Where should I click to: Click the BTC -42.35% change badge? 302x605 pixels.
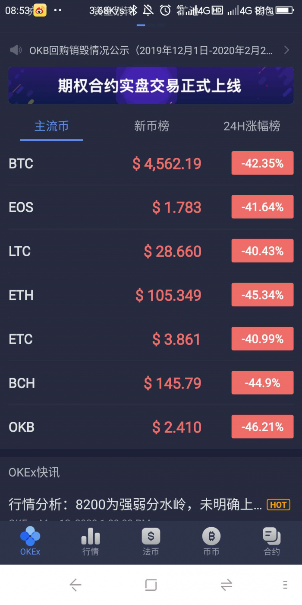click(262, 163)
